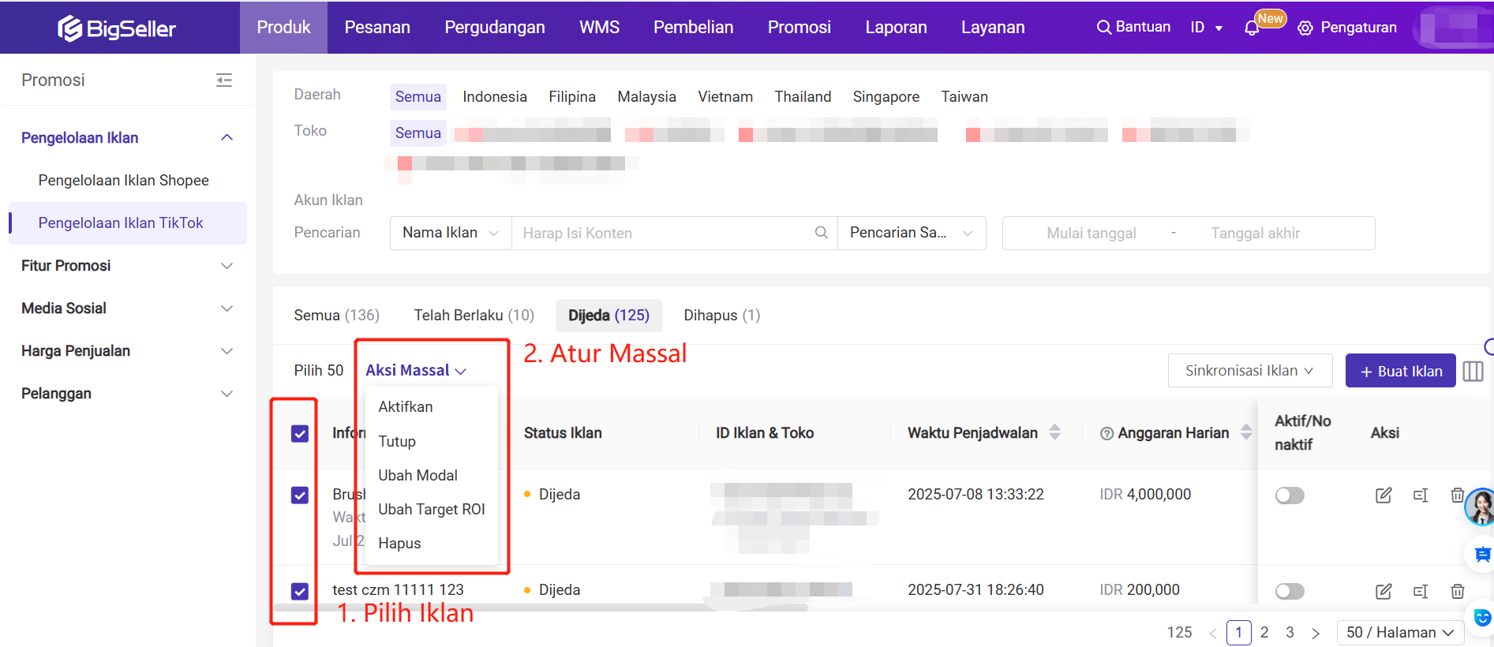This screenshot has height=647, width=1494.
Task: Click the Tanggal akhir date field
Action: (x=1255, y=234)
